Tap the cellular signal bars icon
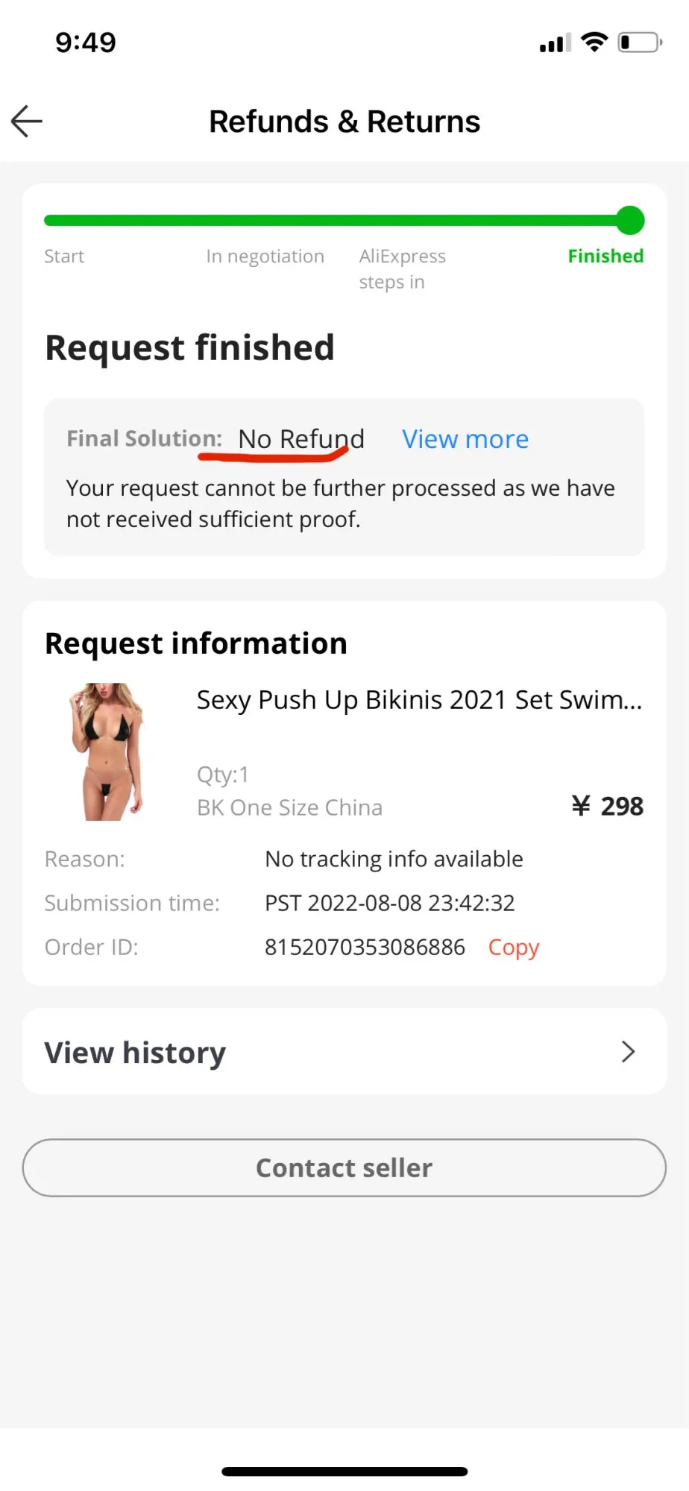The image size is (689, 1491). coord(555,43)
